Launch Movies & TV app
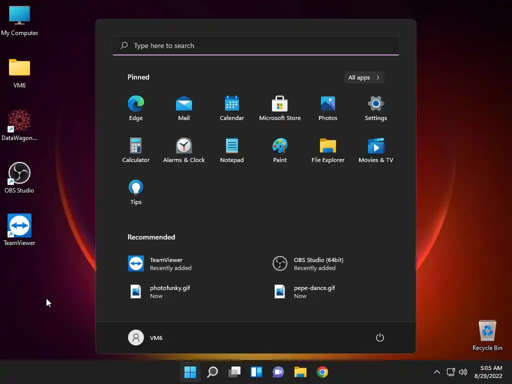This screenshot has height=384, width=512. point(376,150)
